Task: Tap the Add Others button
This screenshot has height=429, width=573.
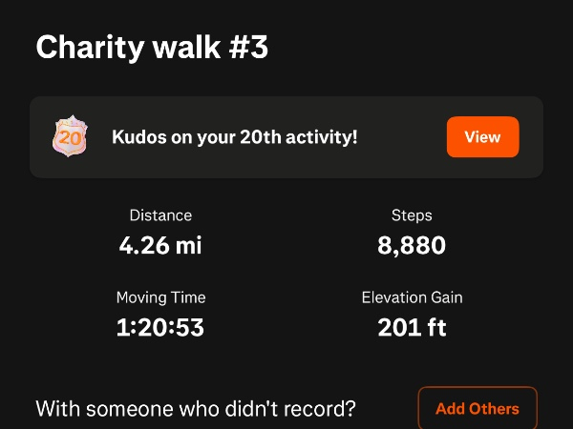Action: pyautogui.click(x=477, y=409)
